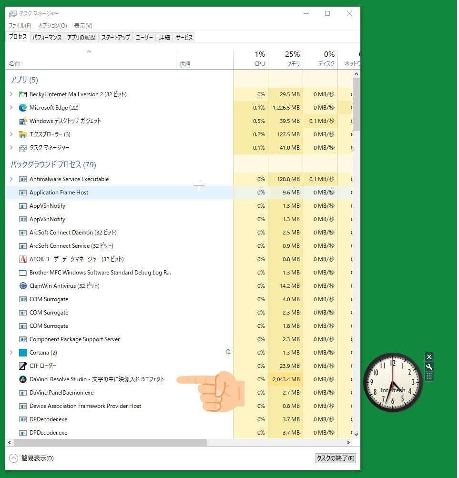Click the scroll left arrow
The height and width of the screenshot is (478, 459).
(10, 443)
